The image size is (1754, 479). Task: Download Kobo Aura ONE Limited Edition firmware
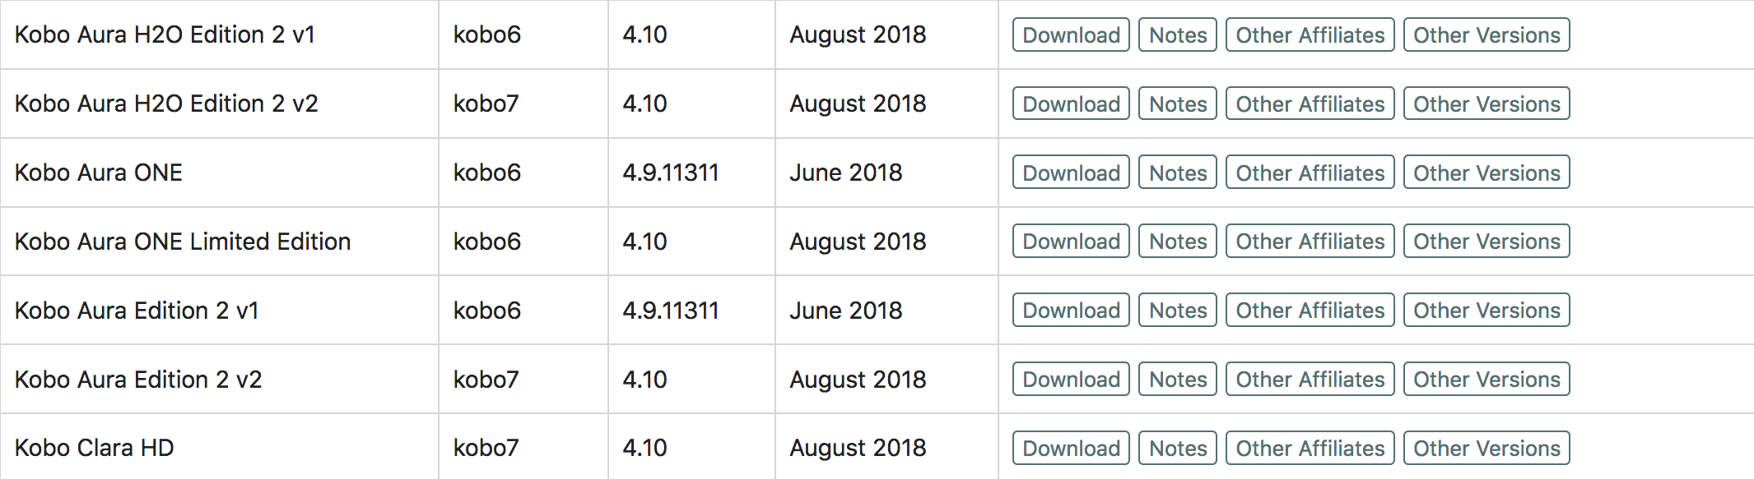pos(1071,242)
